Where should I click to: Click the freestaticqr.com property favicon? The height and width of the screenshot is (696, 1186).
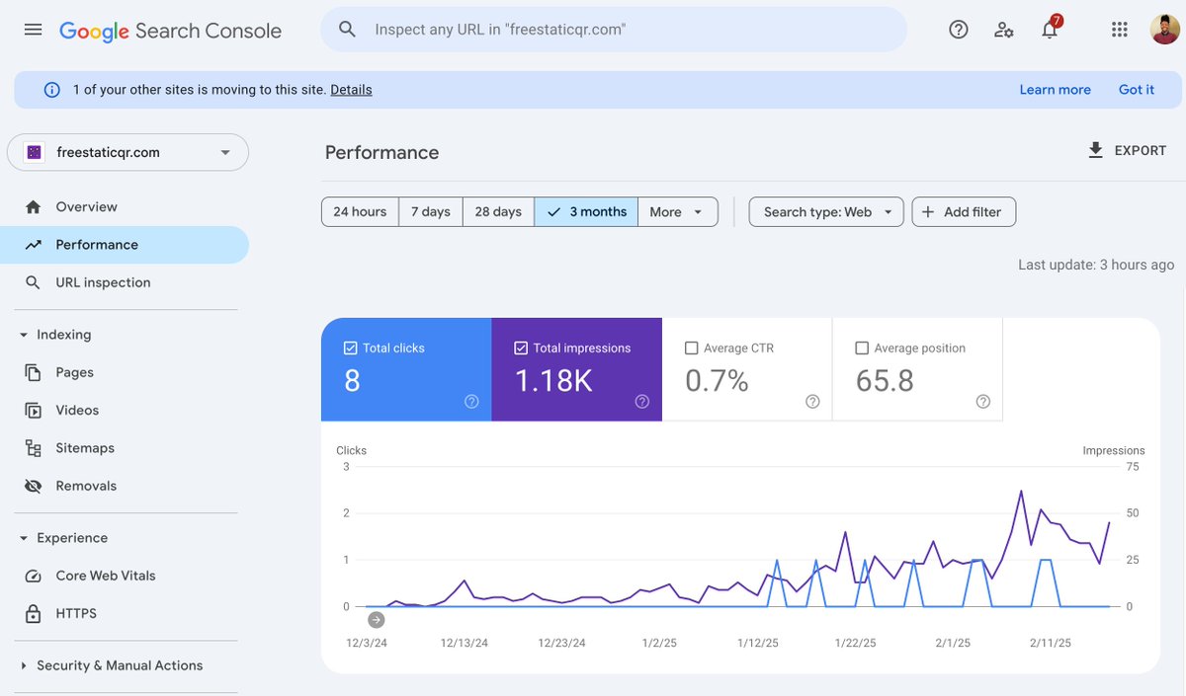click(34, 152)
